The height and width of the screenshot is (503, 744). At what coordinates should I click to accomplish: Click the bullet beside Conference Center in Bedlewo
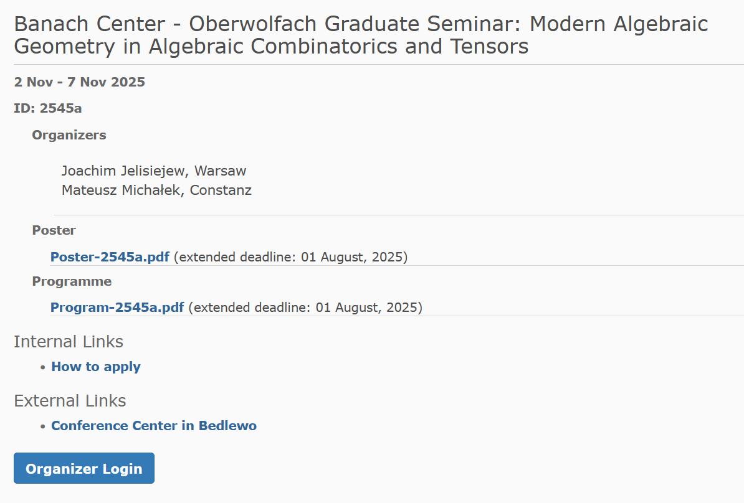[x=43, y=426]
